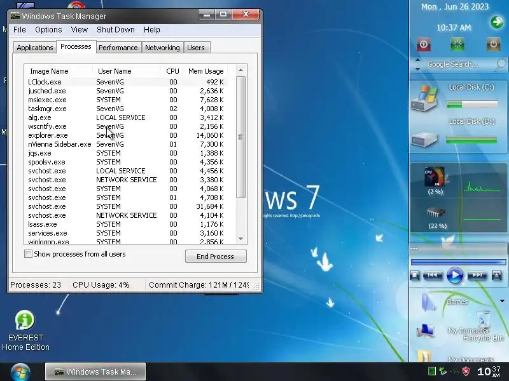The height and width of the screenshot is (381, 509).
Task: Click the End Process button
Action: click(x=216, y=257)
